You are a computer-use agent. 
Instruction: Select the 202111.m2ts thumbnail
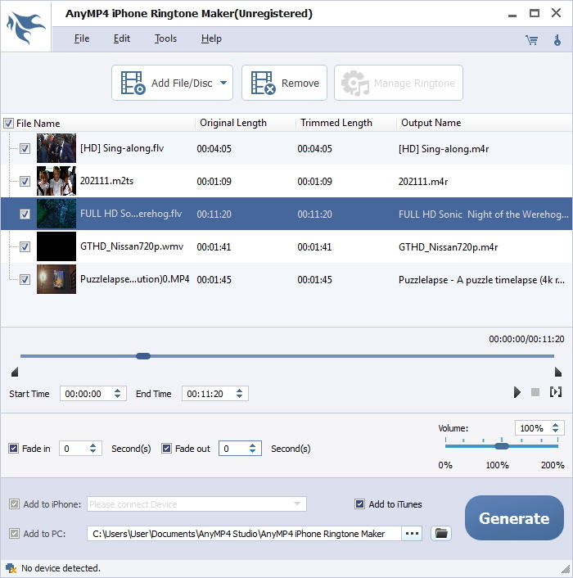[56, 181]
